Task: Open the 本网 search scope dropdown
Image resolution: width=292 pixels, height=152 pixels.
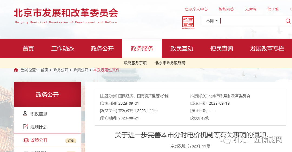Action: (x=212, y=21)
